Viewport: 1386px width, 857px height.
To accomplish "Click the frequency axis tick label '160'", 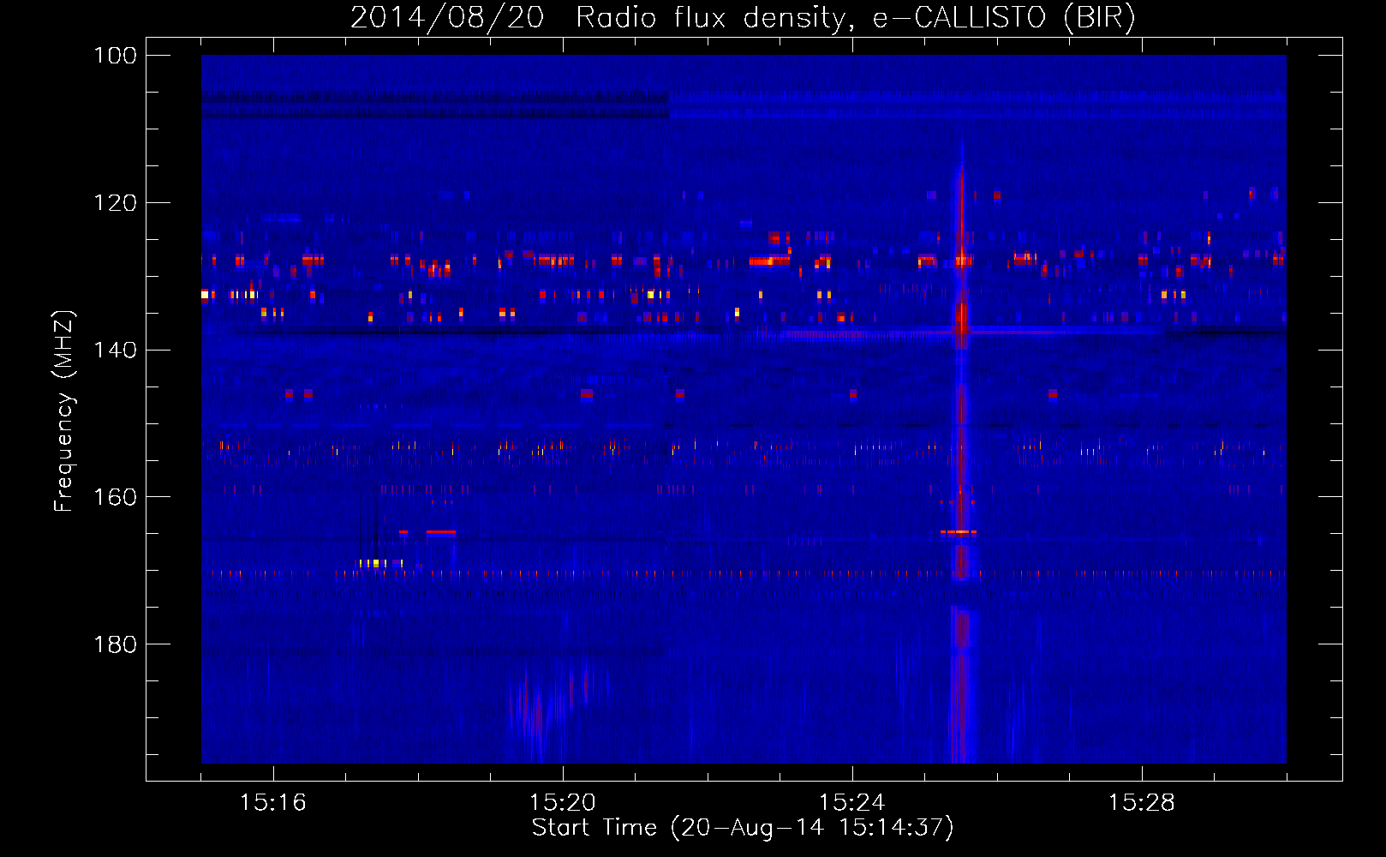I will [115, 497].
